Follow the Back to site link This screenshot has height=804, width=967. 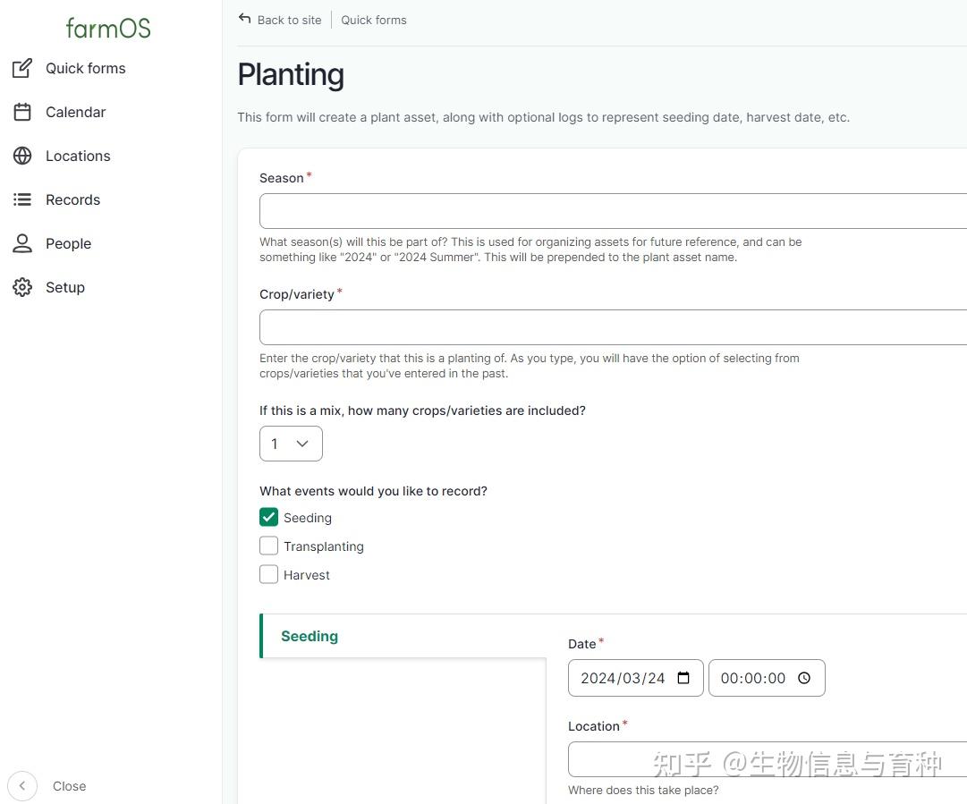tap(289, 20)
